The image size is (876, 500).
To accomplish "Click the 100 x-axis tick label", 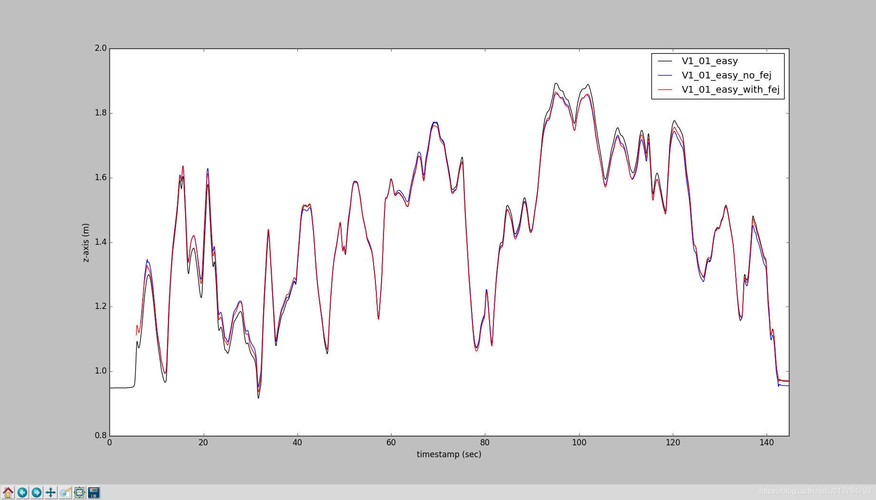I will pyautogui.click(x=579, y=442).
